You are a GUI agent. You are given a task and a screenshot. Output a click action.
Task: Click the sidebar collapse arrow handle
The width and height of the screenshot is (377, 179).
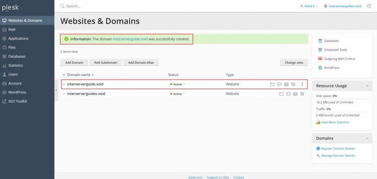(56, 90)
